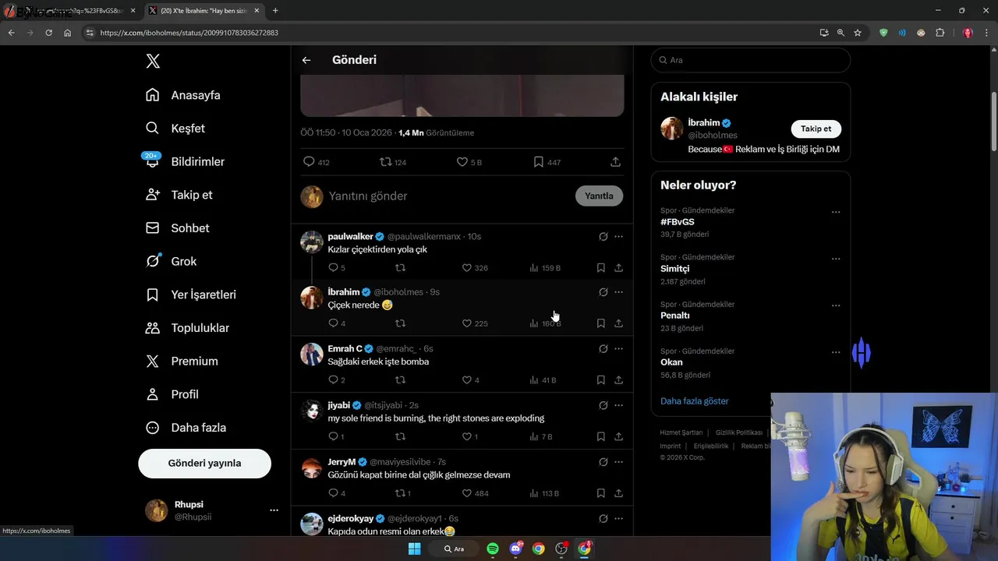Share the main post via upload icon

[615, 162]
